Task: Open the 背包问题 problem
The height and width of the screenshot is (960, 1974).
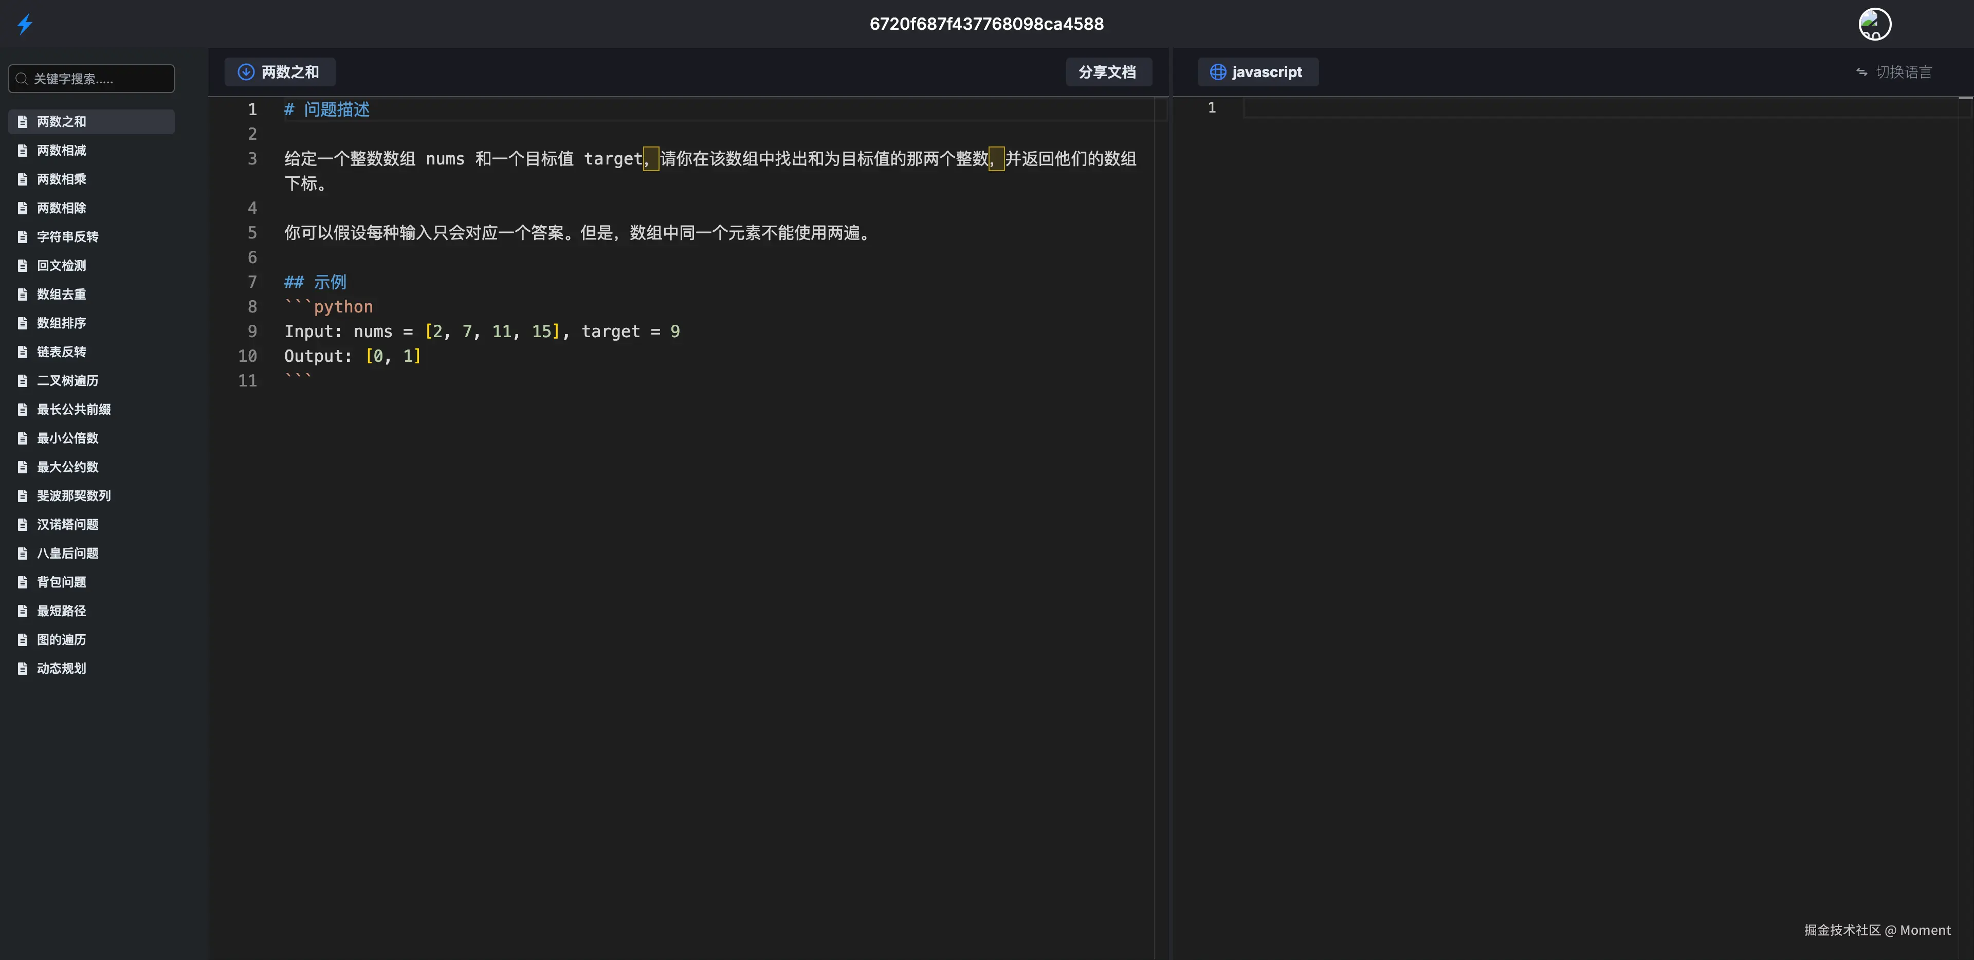Action: coord(91,582)
